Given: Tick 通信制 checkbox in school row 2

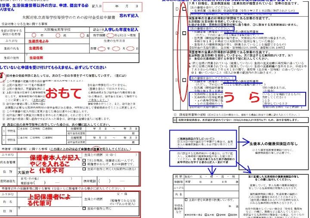Looking at the screenshot, I should point(43,137).
